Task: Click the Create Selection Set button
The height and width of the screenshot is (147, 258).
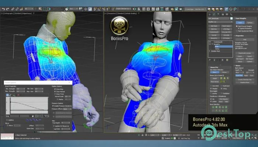Action: point(245,80)
